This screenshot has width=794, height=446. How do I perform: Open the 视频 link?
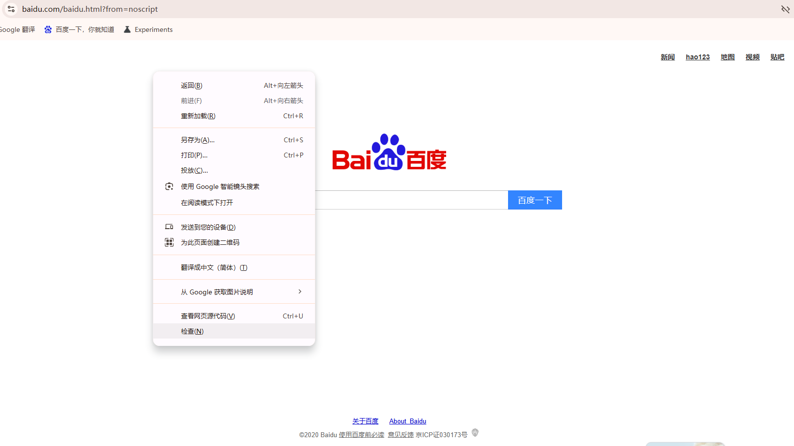point(752,57)
